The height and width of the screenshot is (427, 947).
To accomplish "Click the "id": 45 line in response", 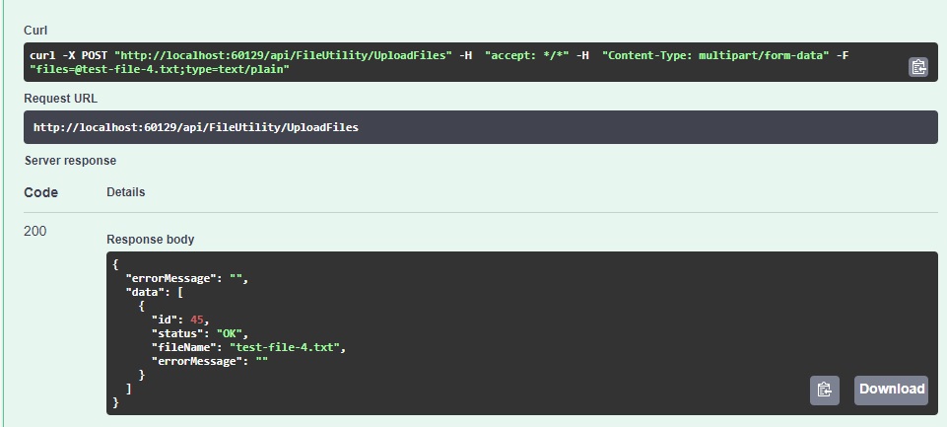I will pos(180,320).
